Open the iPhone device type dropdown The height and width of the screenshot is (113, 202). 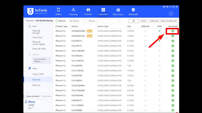click(x=92, y=21)
